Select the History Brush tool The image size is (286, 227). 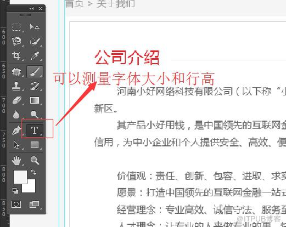[x=35, y=86]
